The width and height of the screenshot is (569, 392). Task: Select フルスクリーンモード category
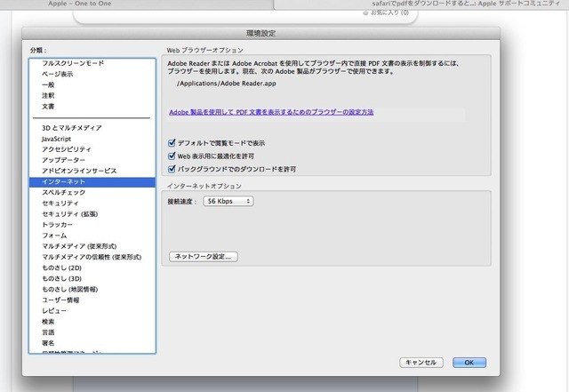(92, 63)
